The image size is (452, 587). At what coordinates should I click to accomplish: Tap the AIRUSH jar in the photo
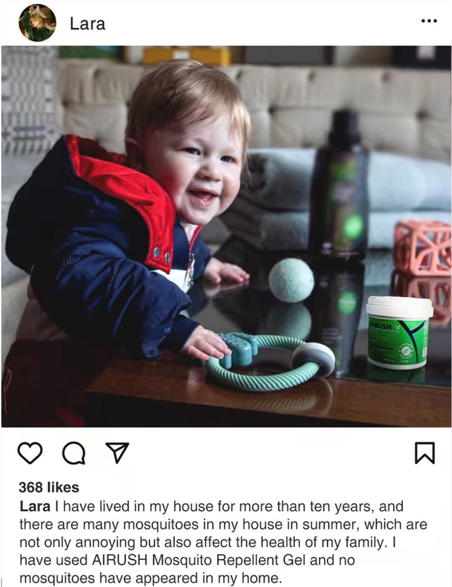tap(399, 332)
